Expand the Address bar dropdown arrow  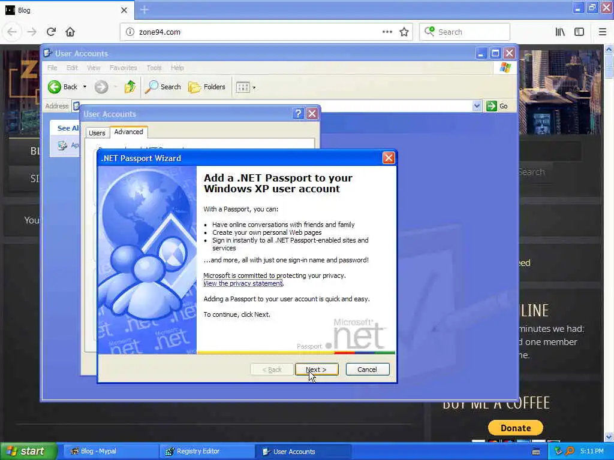tap(477, 106)
